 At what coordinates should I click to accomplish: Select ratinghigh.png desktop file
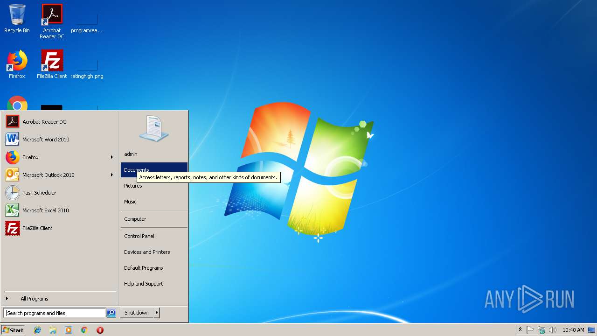pyautogui.click(x=87, y=67)
